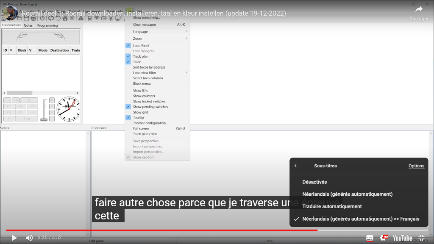This screenshot has height=244, width=434.
Task: Click the locomotive icon in the toolbar
Action: pyautogui.click(x=90, y=18)
